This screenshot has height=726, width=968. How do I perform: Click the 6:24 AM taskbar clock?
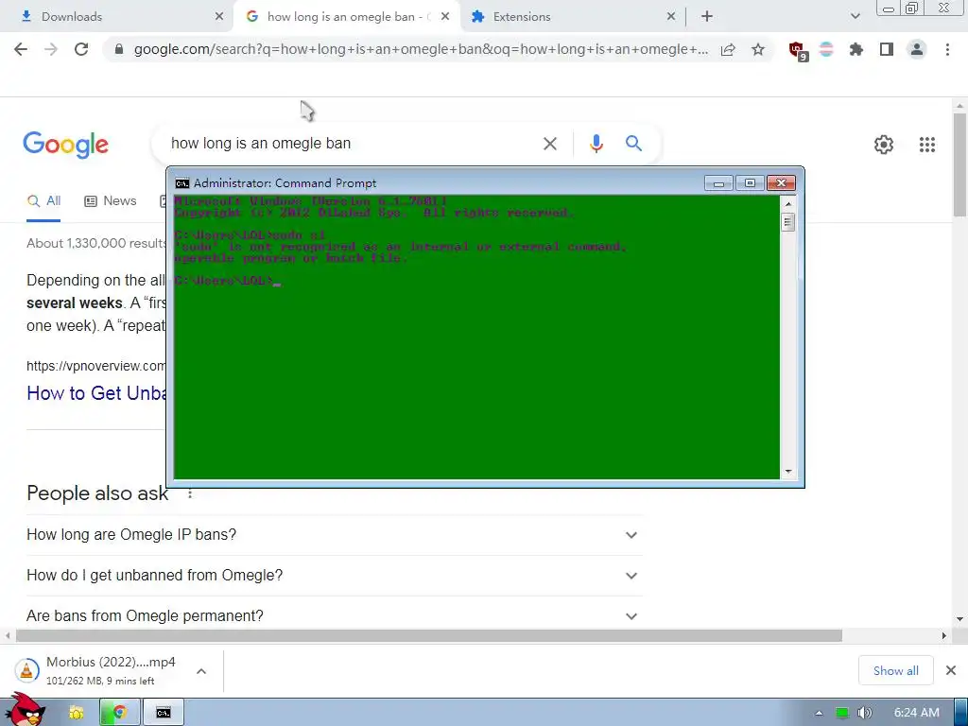(917, 713)
